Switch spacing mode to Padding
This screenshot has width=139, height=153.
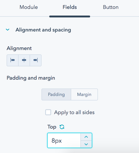click(56, 94)
